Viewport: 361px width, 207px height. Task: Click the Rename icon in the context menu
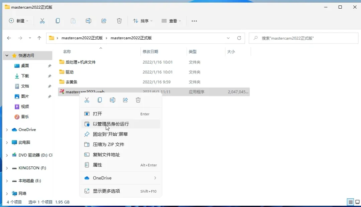click(113, 100)
